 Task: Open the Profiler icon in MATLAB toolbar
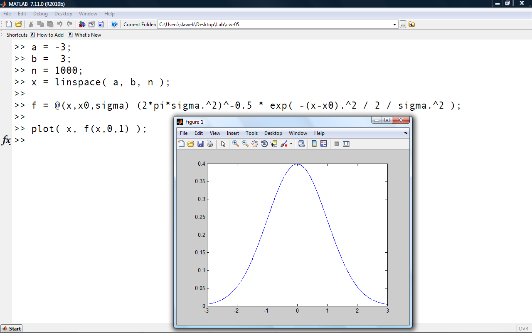coord(101,24)
